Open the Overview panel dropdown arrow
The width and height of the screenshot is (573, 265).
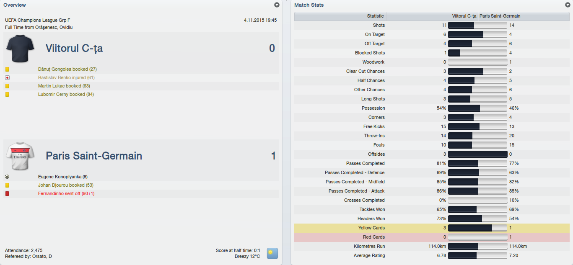pos(277,5)
